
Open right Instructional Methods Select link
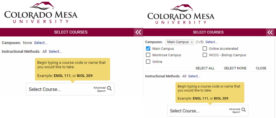pos(194,76)
